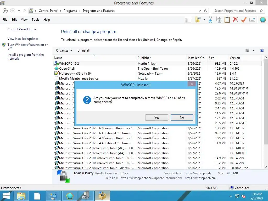268x201 pixels.
Task: Click the blue Help question mark icon
Action: [x=262, y=51]
